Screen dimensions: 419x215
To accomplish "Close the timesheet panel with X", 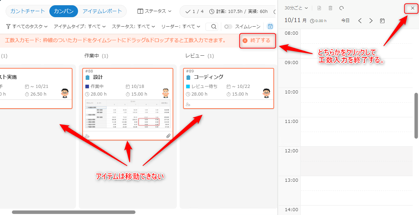I will click(412, 8).
